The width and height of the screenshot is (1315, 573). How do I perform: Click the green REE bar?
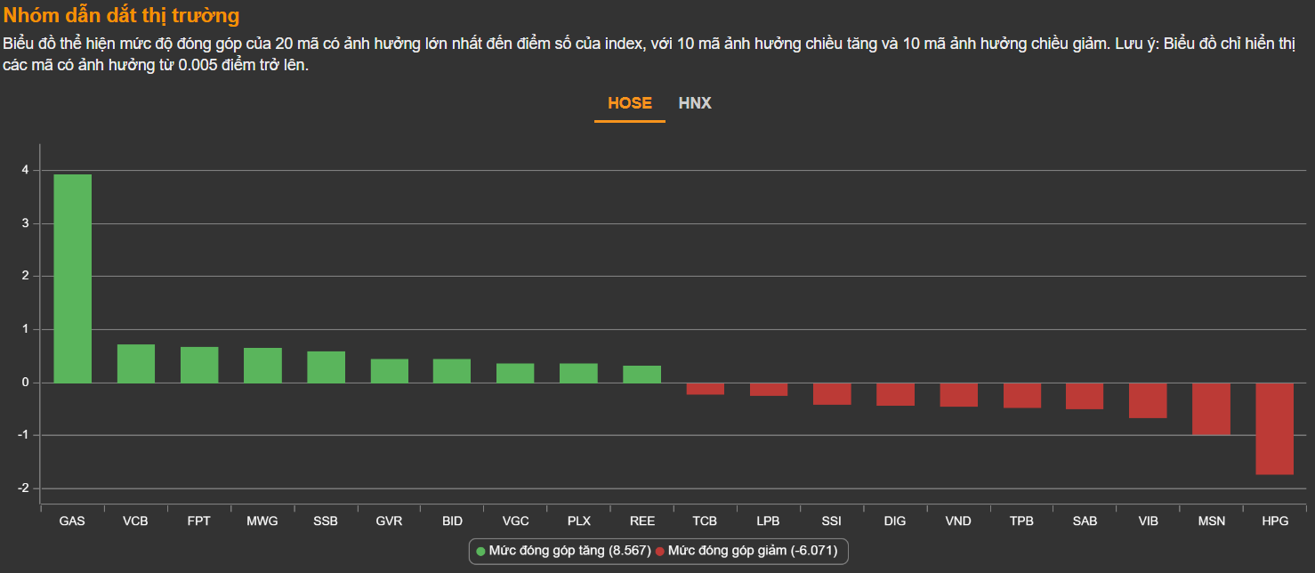coord(642,374)
